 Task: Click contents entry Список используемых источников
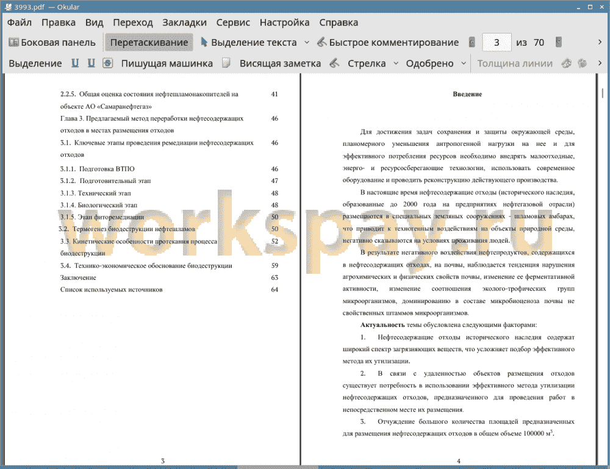111,290
